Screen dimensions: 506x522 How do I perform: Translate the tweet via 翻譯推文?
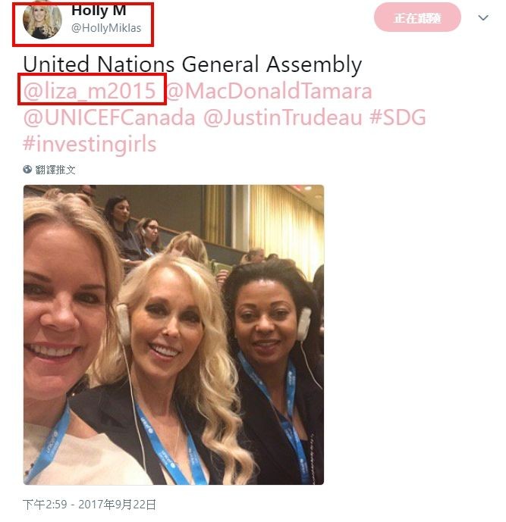pos(55,170)
